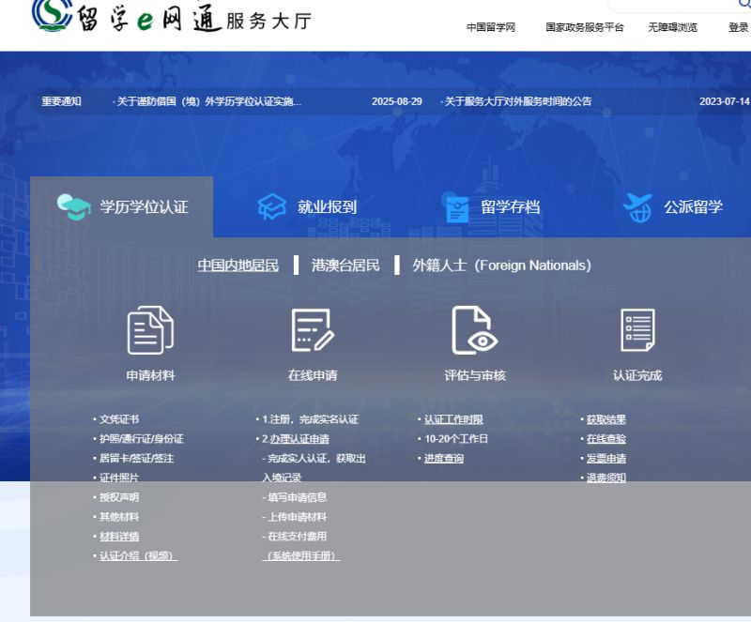Go to 国家政务服务平台 link
751x622 pixels.
pos(584,27)
